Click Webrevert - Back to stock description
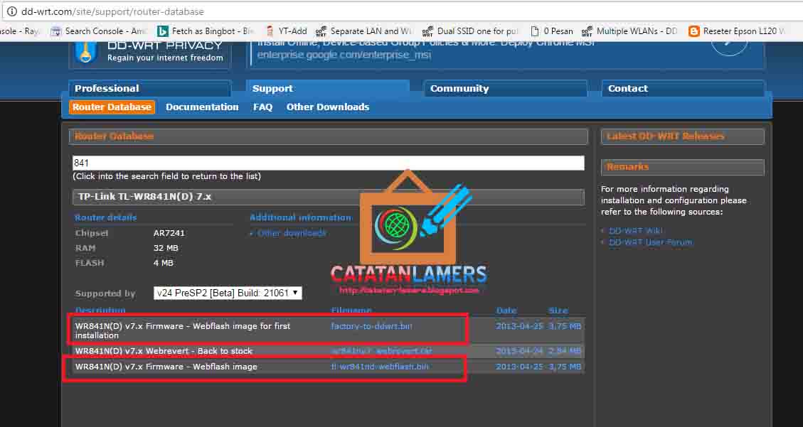 pos(164,351)
